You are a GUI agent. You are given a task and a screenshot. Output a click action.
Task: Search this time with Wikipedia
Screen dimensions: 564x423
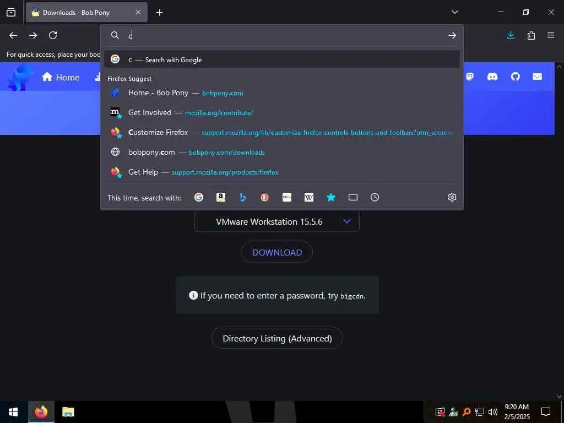point(309,197)
